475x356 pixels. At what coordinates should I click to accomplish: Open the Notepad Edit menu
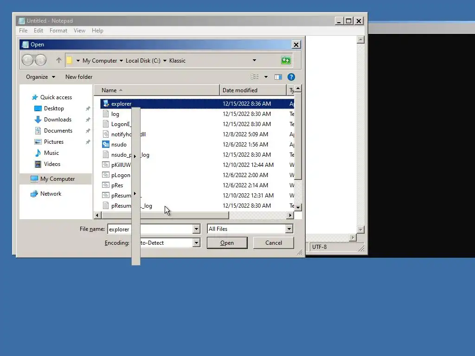[x=38, y=31]
